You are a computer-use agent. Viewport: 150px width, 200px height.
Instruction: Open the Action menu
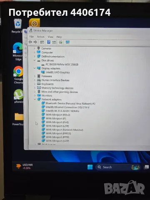click(40, 37)
